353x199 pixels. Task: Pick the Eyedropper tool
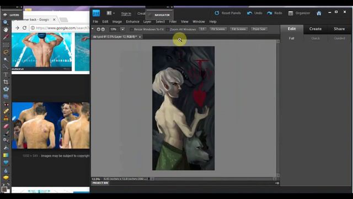coord(6,37)
